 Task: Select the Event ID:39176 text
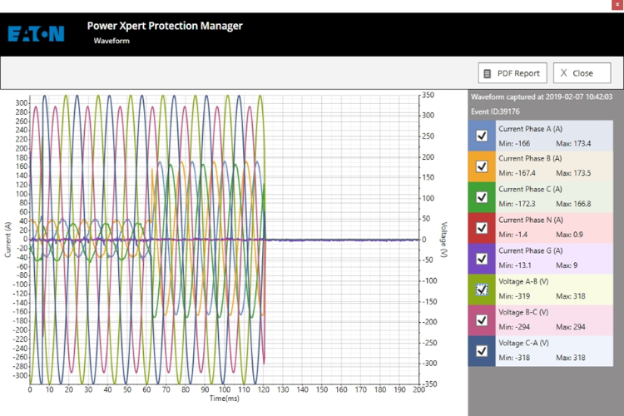(x=495, y=111)
